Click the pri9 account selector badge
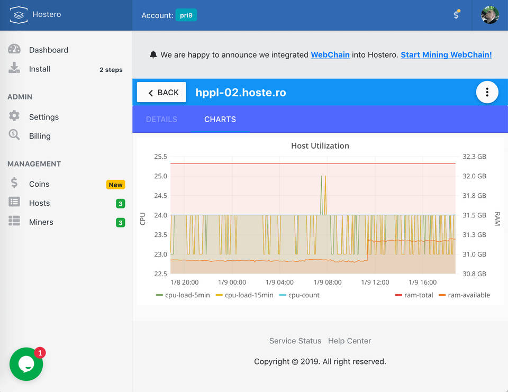This screenshot has height=392, width=508. [186, 15]
